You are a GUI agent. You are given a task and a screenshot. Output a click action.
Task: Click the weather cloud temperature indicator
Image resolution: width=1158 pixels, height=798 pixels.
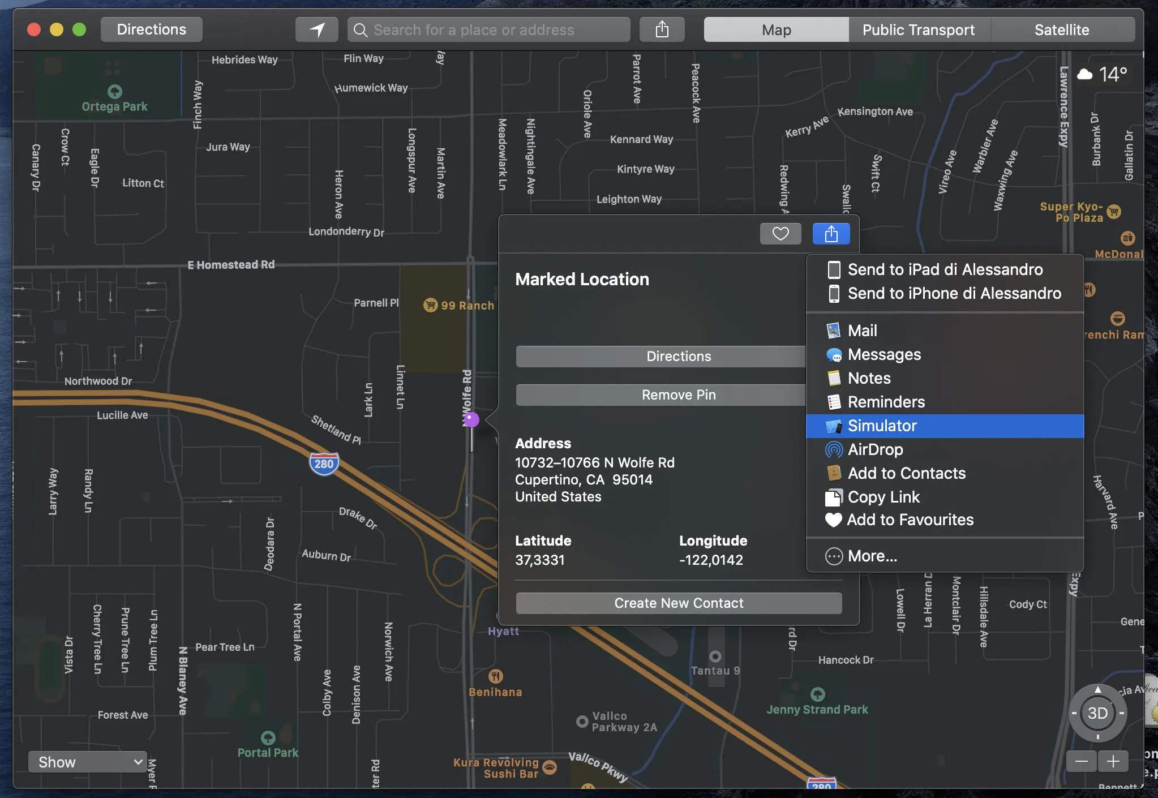(x=1101, y=74)
